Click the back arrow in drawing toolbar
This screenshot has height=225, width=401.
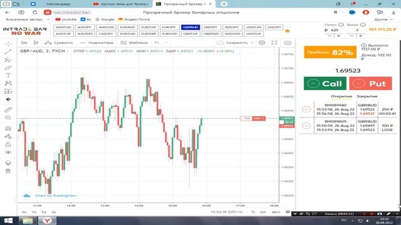pos(8,99)
